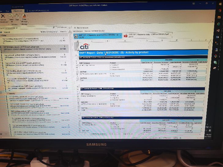
Task: Open first Today email from GT GLOBAL AQUA DSFT
Action: click(34, 40)
